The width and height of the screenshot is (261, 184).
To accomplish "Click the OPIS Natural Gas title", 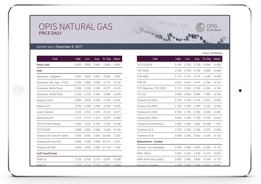I will (x=75, y=26).
